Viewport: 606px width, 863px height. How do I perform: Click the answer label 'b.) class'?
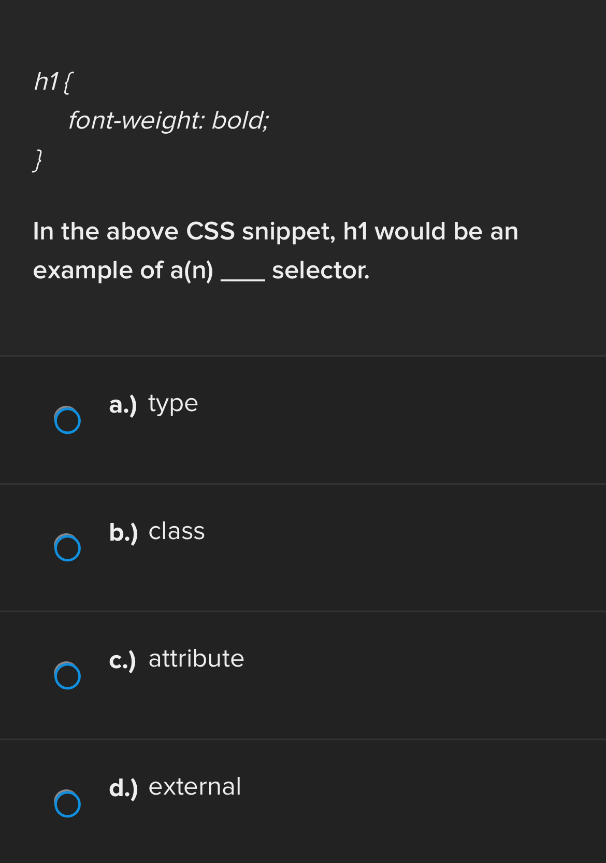[157, 532]
